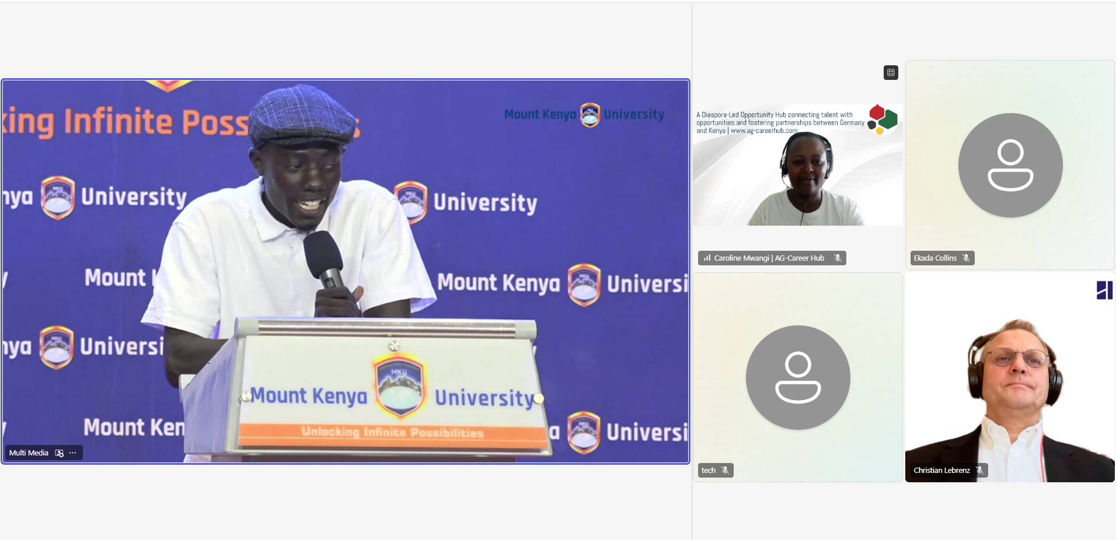Select Christian Lebrenz's video tile
This screenshot has height=540, width=1116.
[1010, 377]
